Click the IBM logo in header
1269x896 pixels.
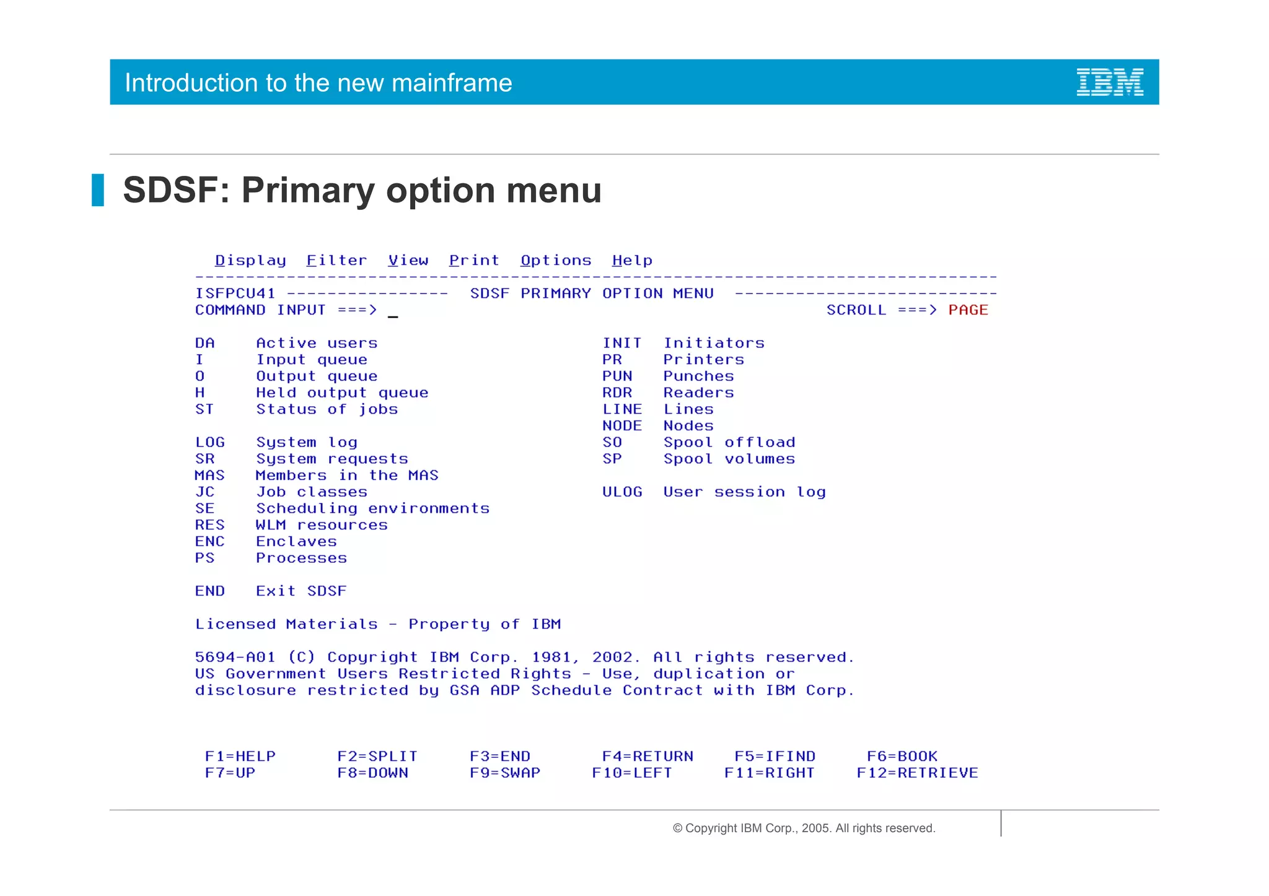pyautogui.click(x=1109, y=82)
